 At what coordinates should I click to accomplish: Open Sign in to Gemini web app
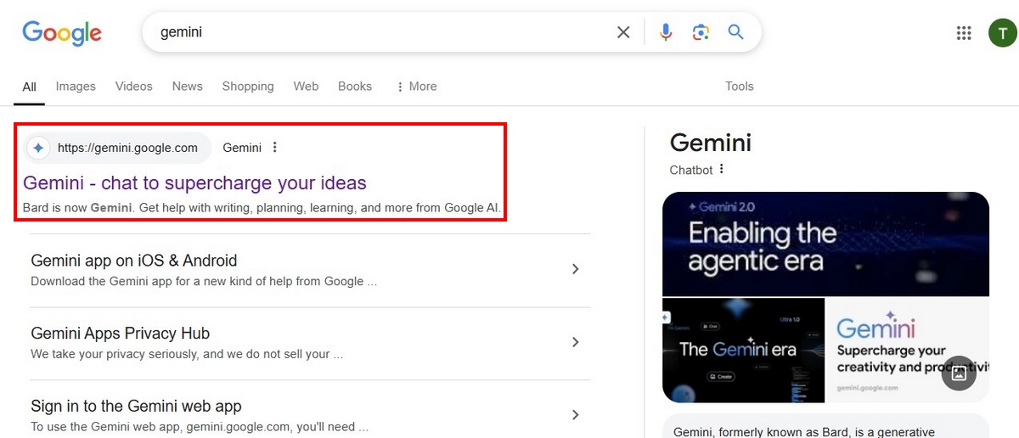tap(136, 406)
